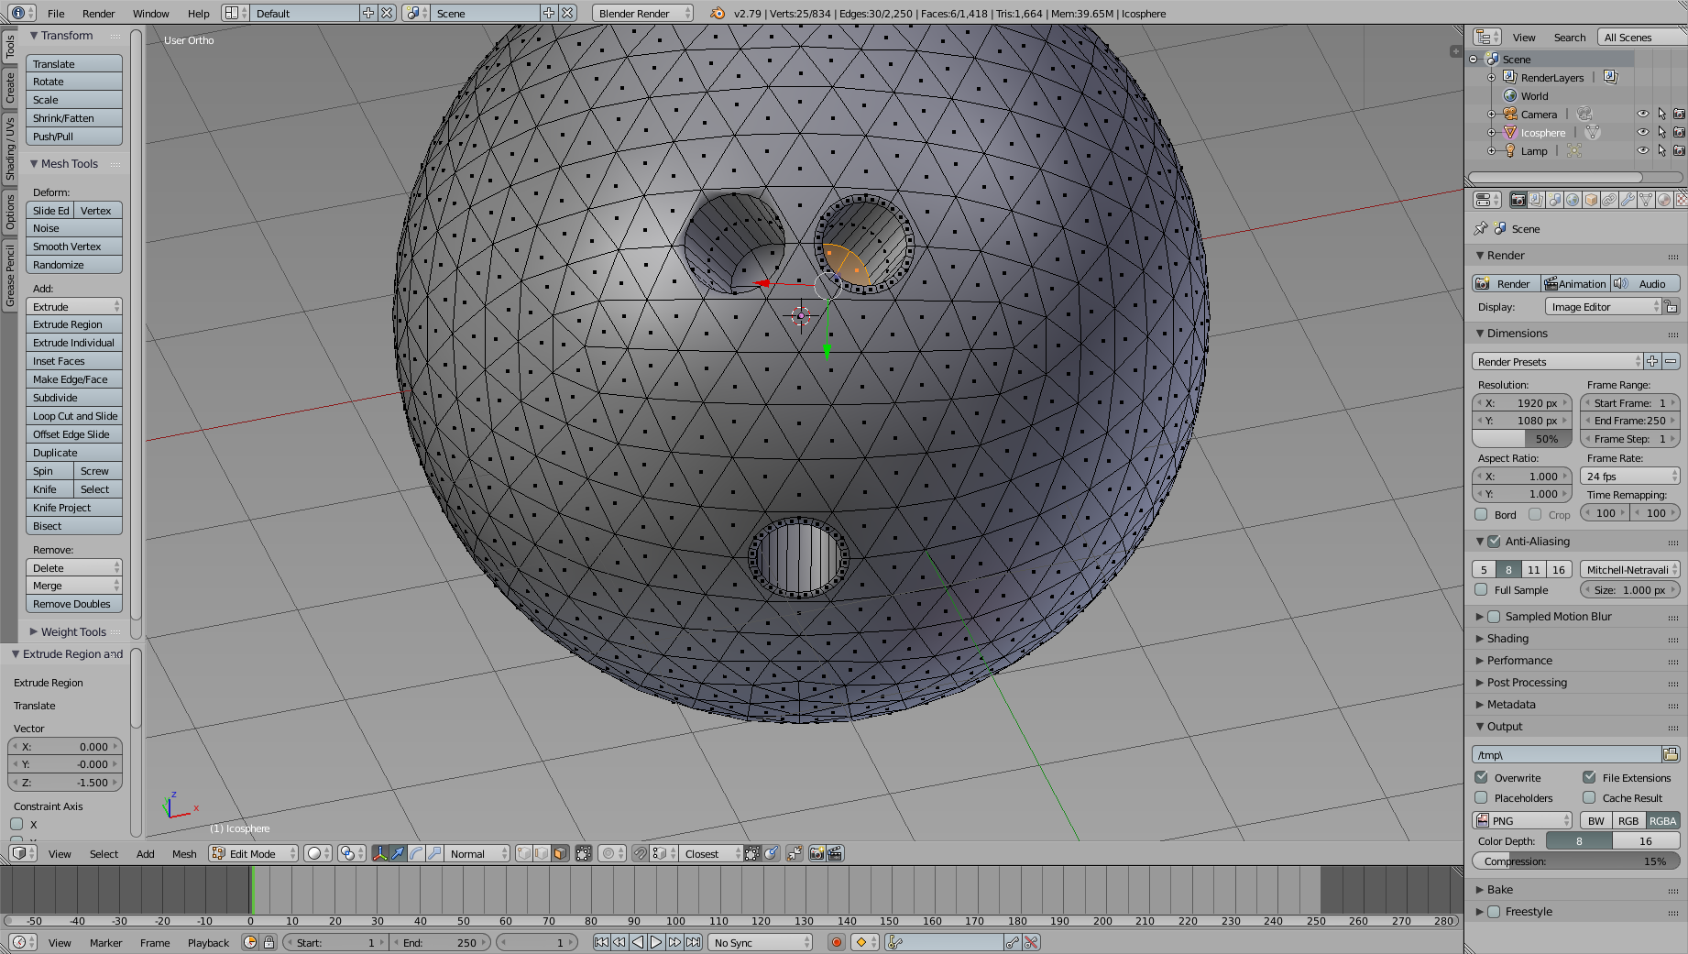The width and height of the screenshot is (1688, 954).
Task: Toggle Icosphere renderability camera icon in outliner
Action: click(x=1679, y=132)
